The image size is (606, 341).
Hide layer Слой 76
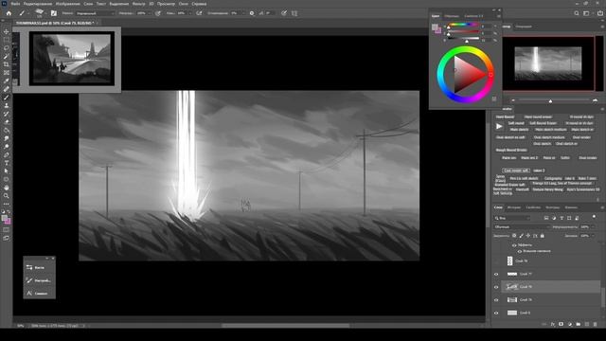pyautogui.click(x=496, y=287)
